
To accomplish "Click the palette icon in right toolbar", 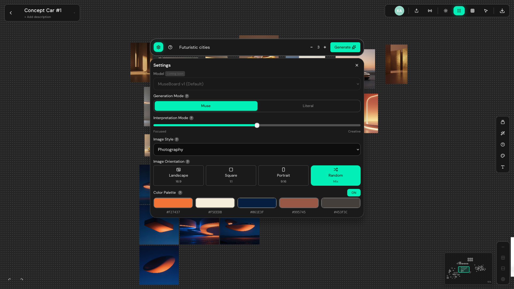I will pos(503,156).
